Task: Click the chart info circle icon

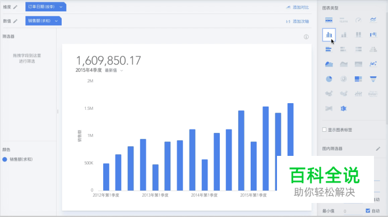Action: click(x=306, y=37)
